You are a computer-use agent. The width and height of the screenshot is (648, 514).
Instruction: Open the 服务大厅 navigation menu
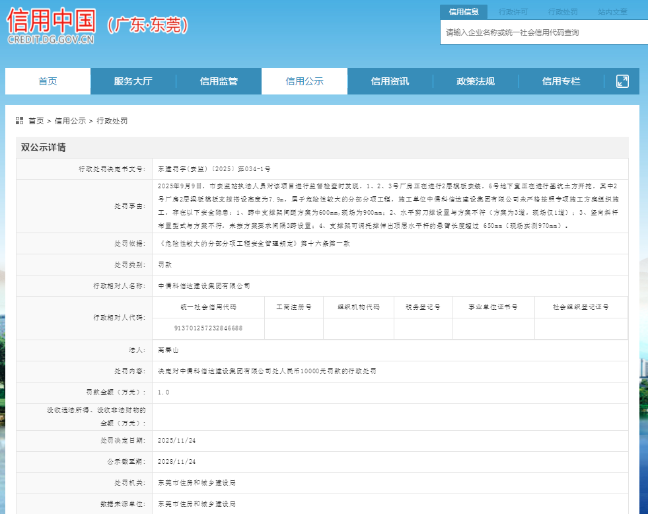133,81
